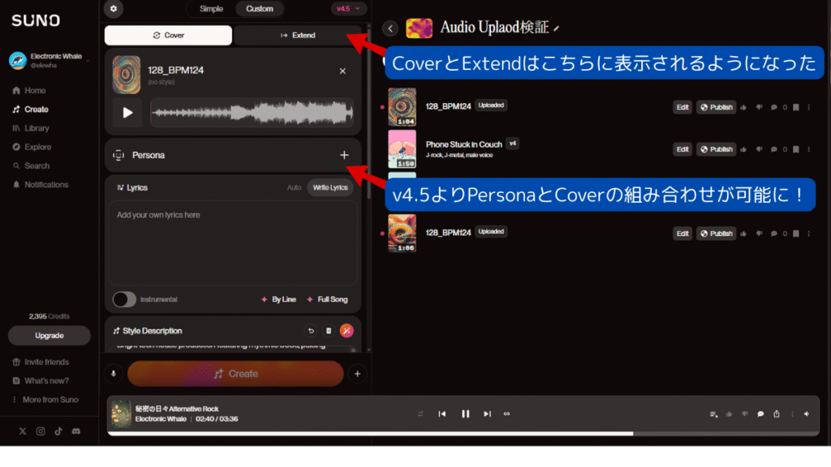The image size is (831, 467).
Task: Pause the currently playing song
Action: pos(465,414)
